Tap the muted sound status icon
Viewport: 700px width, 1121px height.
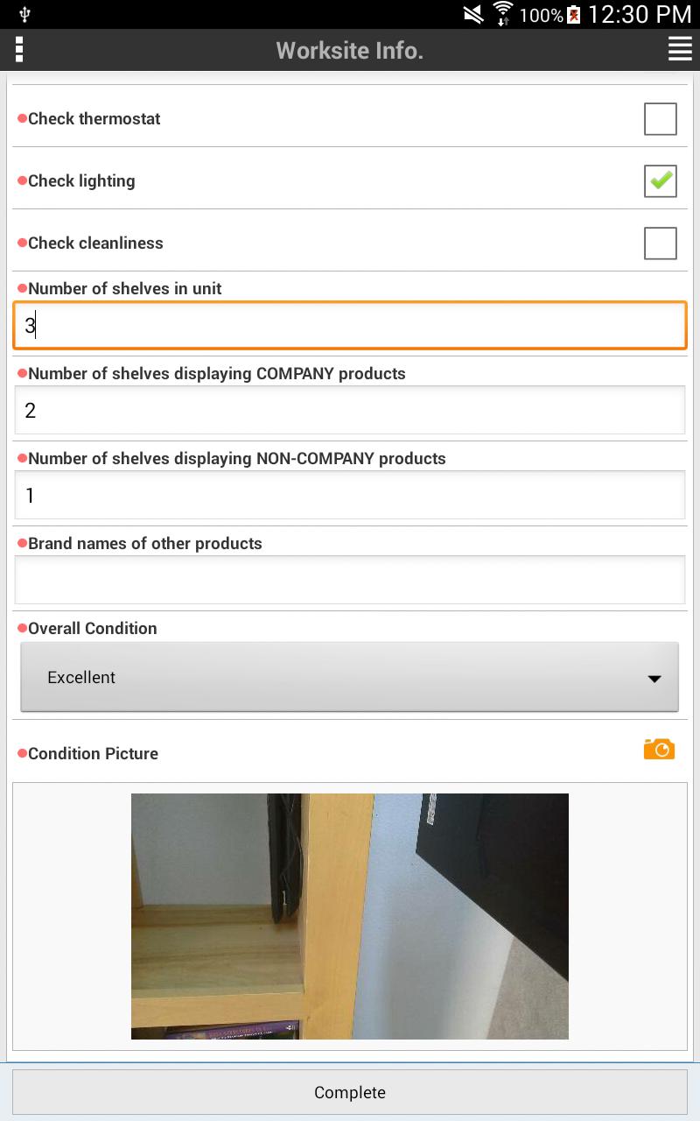click(x=473, y=14)
